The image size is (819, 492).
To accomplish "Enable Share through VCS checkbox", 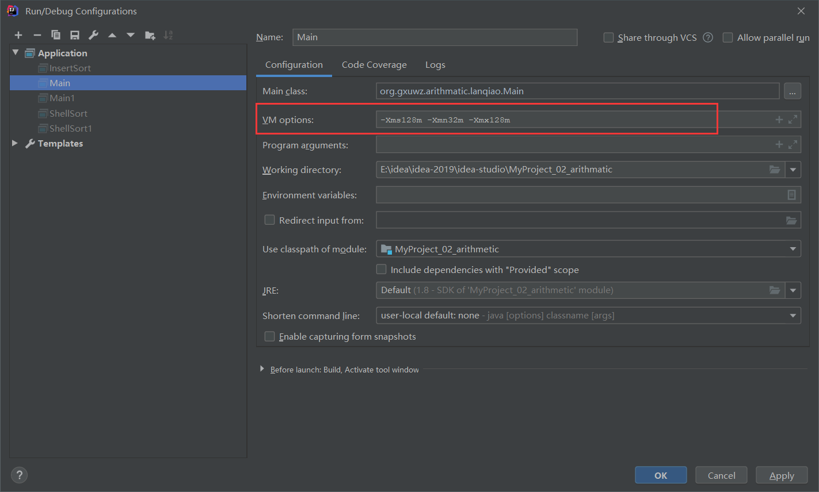I will click(608, 38).
